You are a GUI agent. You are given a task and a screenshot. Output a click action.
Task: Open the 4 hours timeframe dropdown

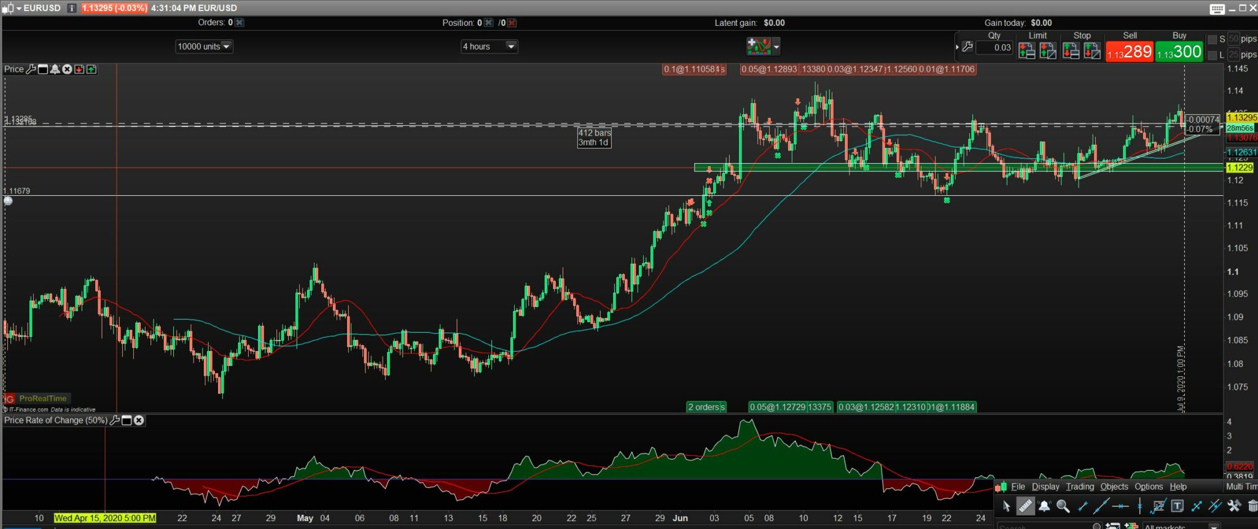490,47
